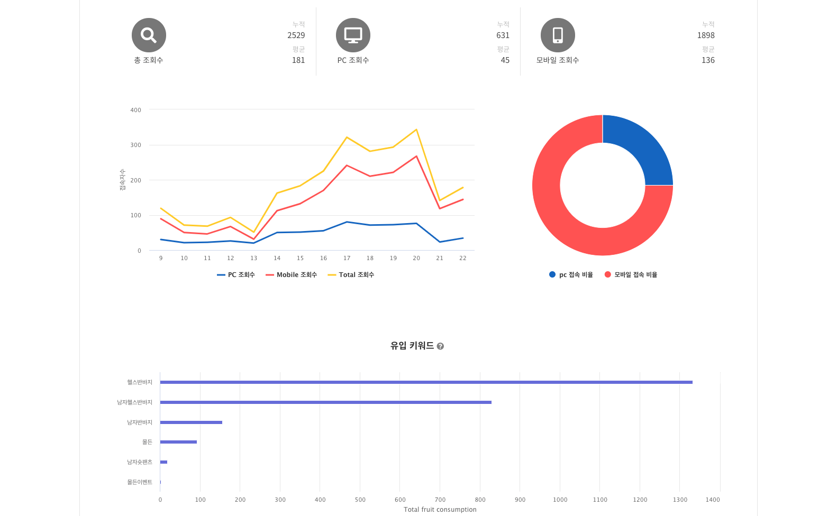The image size is (837, 516).
Task: Click the magnifier icon for 총 조회수
Action: pos(149,35)
